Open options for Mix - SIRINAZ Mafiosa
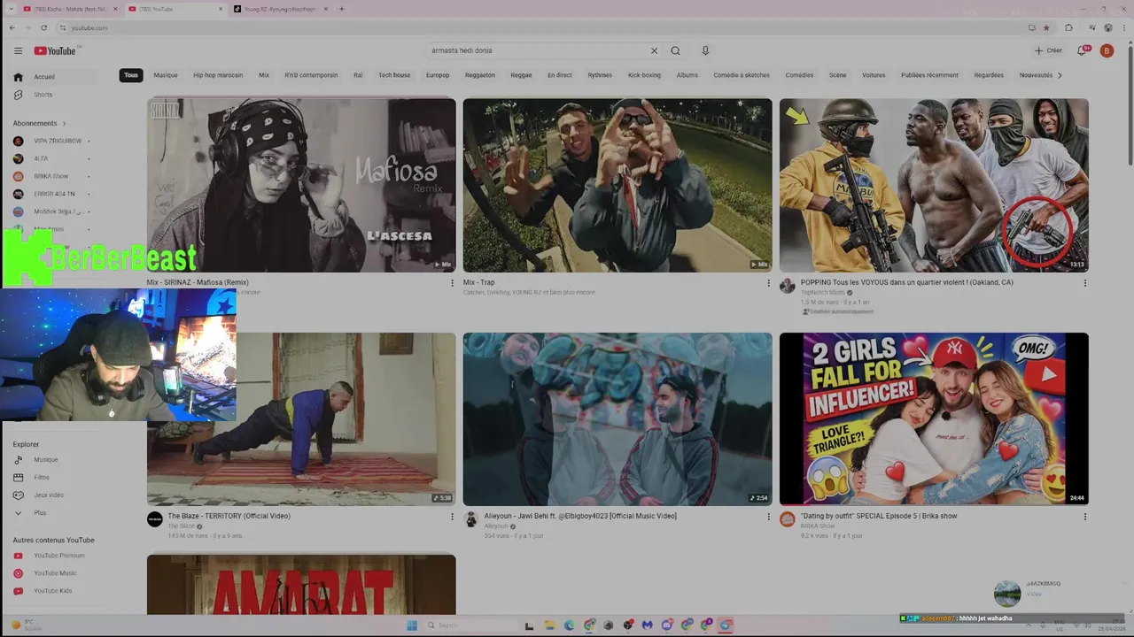 click(x=452, y=283)
